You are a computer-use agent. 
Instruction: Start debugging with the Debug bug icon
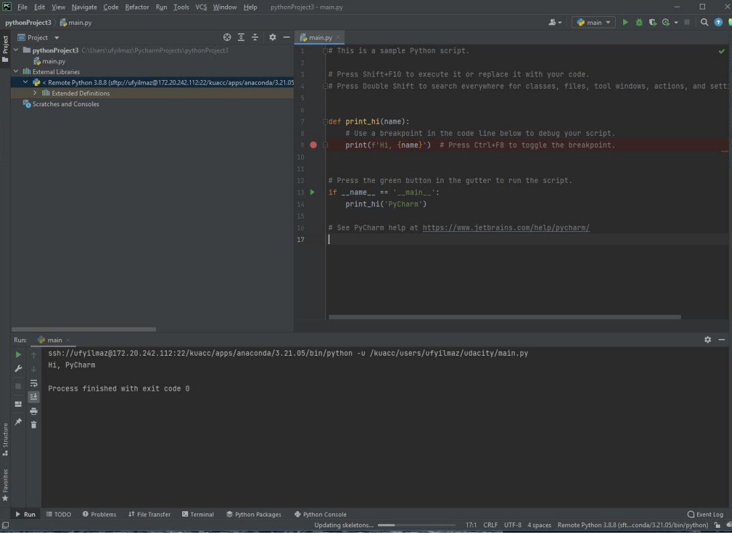coord(639,22)
